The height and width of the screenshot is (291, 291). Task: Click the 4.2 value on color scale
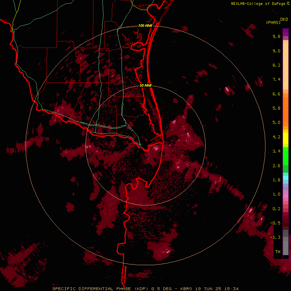(x=276, y=137)
